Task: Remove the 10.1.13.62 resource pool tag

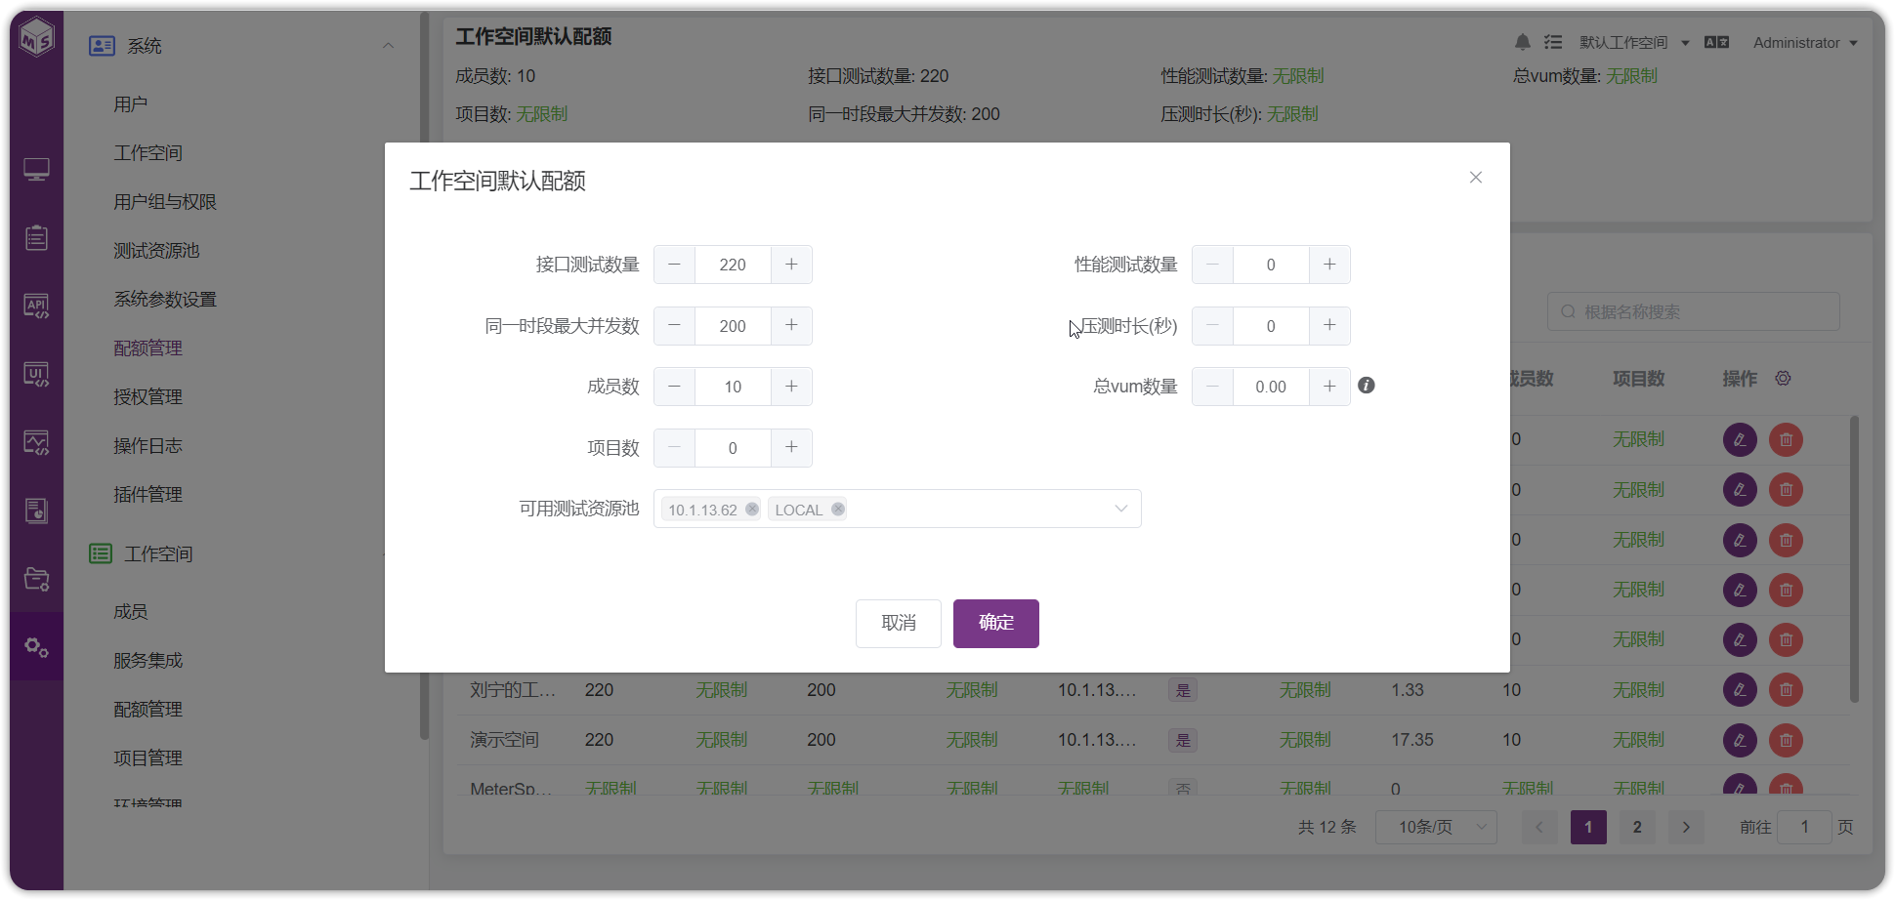Action: tap(751, 509)
